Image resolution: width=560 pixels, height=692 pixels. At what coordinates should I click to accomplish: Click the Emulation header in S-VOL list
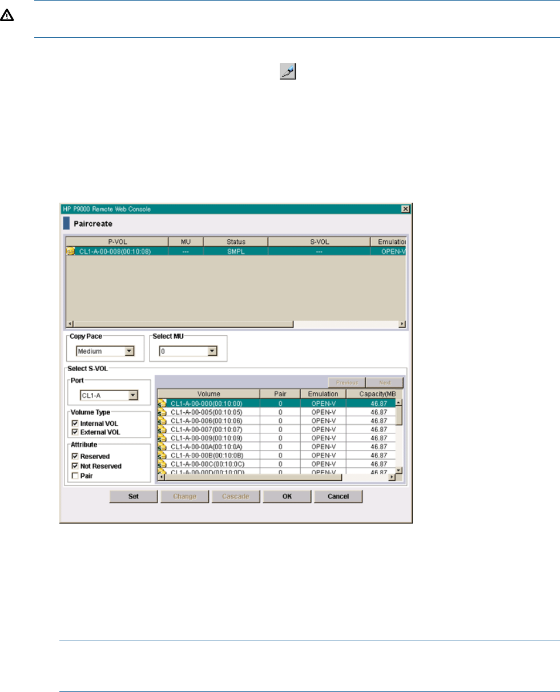(323, 394)
